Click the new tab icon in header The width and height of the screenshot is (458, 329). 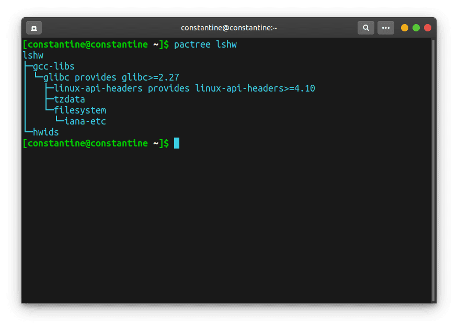pos(34,28)
